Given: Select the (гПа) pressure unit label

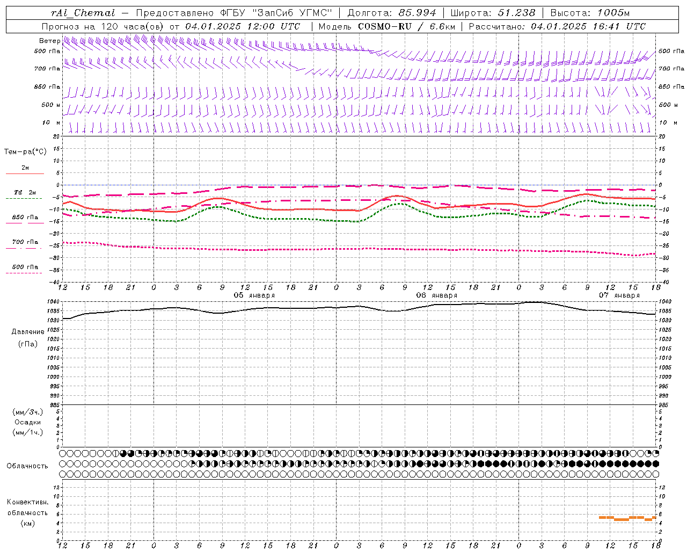Looking at the screenshot, I should click(x=28, y=344).
